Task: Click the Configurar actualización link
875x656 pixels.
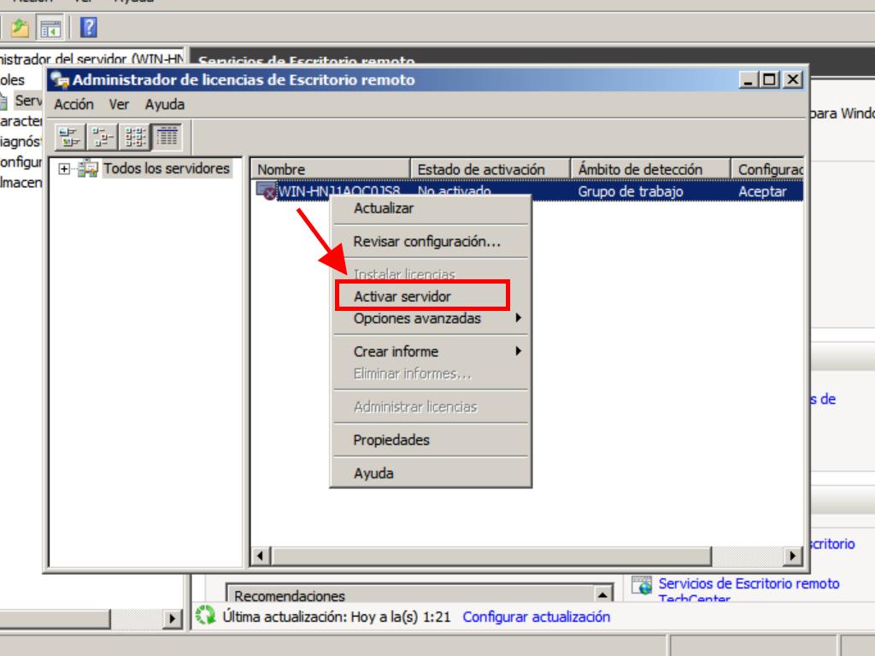Action: pyautogui.click(x=536, y=617)
